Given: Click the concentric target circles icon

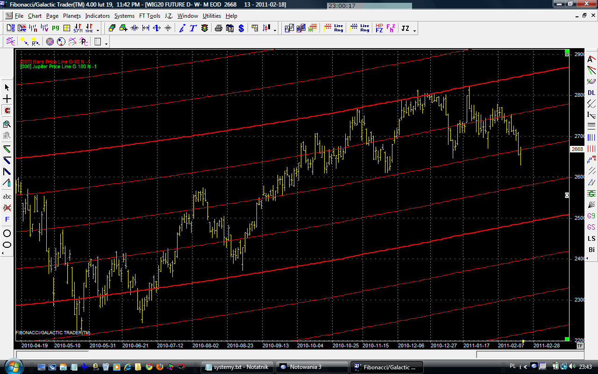Looking at the screenshot, I should [50, 42].
